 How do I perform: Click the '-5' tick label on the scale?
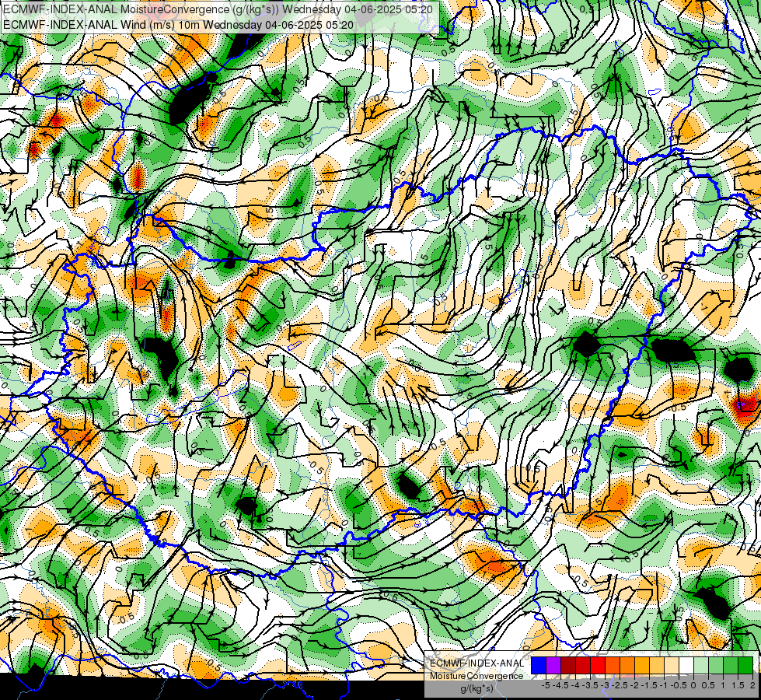pos(546,685)
